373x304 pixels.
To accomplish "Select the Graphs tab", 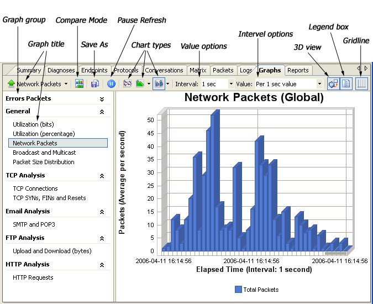I will (x=270, y=70).
